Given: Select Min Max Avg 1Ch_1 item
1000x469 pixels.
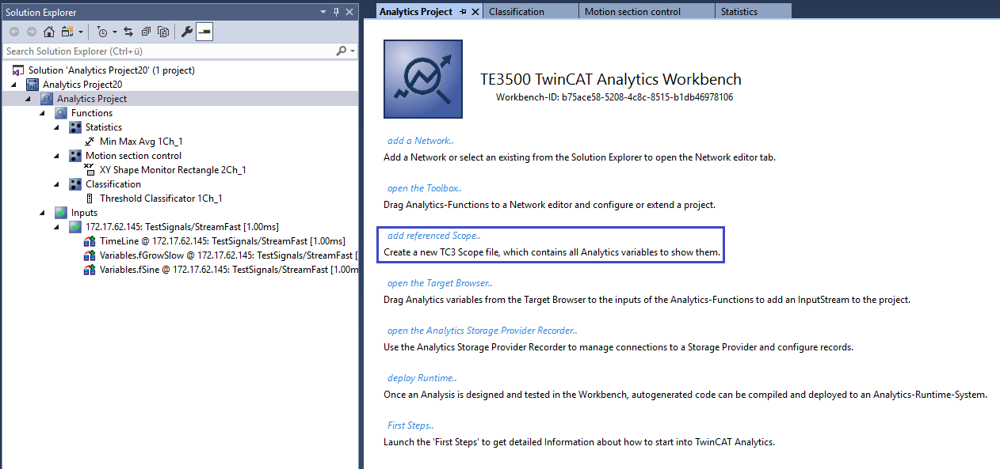Looking at the screenshot, I should [141, 142].
